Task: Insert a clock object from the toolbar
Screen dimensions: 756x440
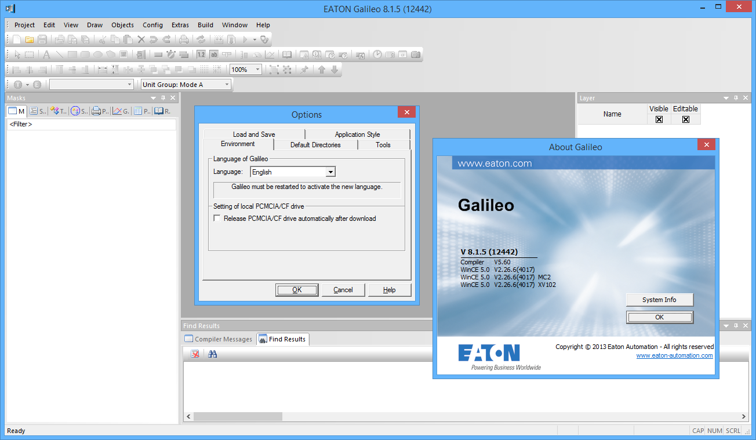Action: point(377,55)
